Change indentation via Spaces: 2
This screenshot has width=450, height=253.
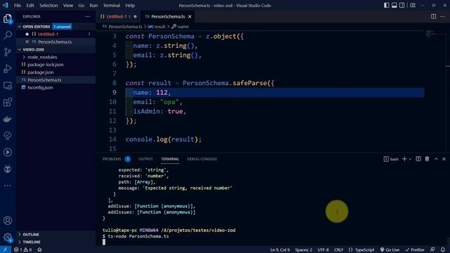304,250
